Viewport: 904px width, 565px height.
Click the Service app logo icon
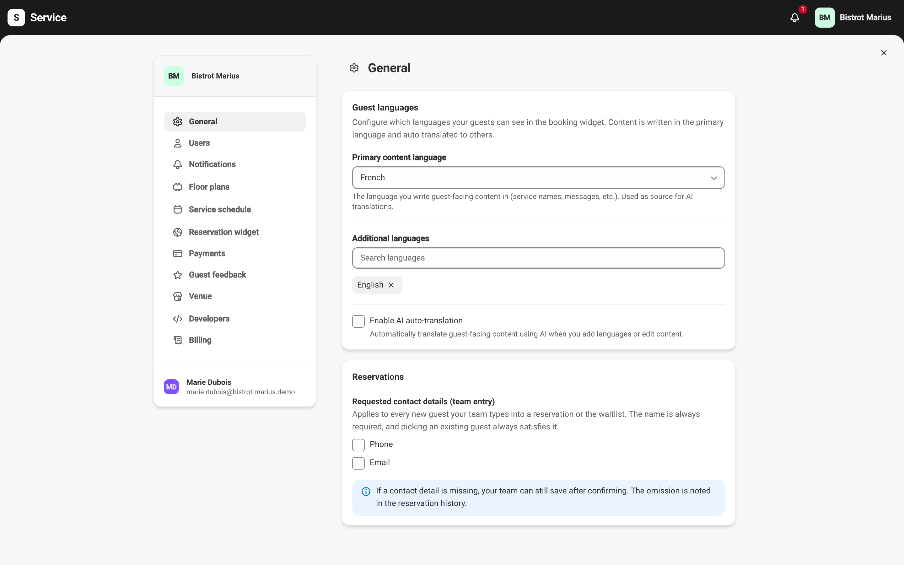tap(16, 18)
